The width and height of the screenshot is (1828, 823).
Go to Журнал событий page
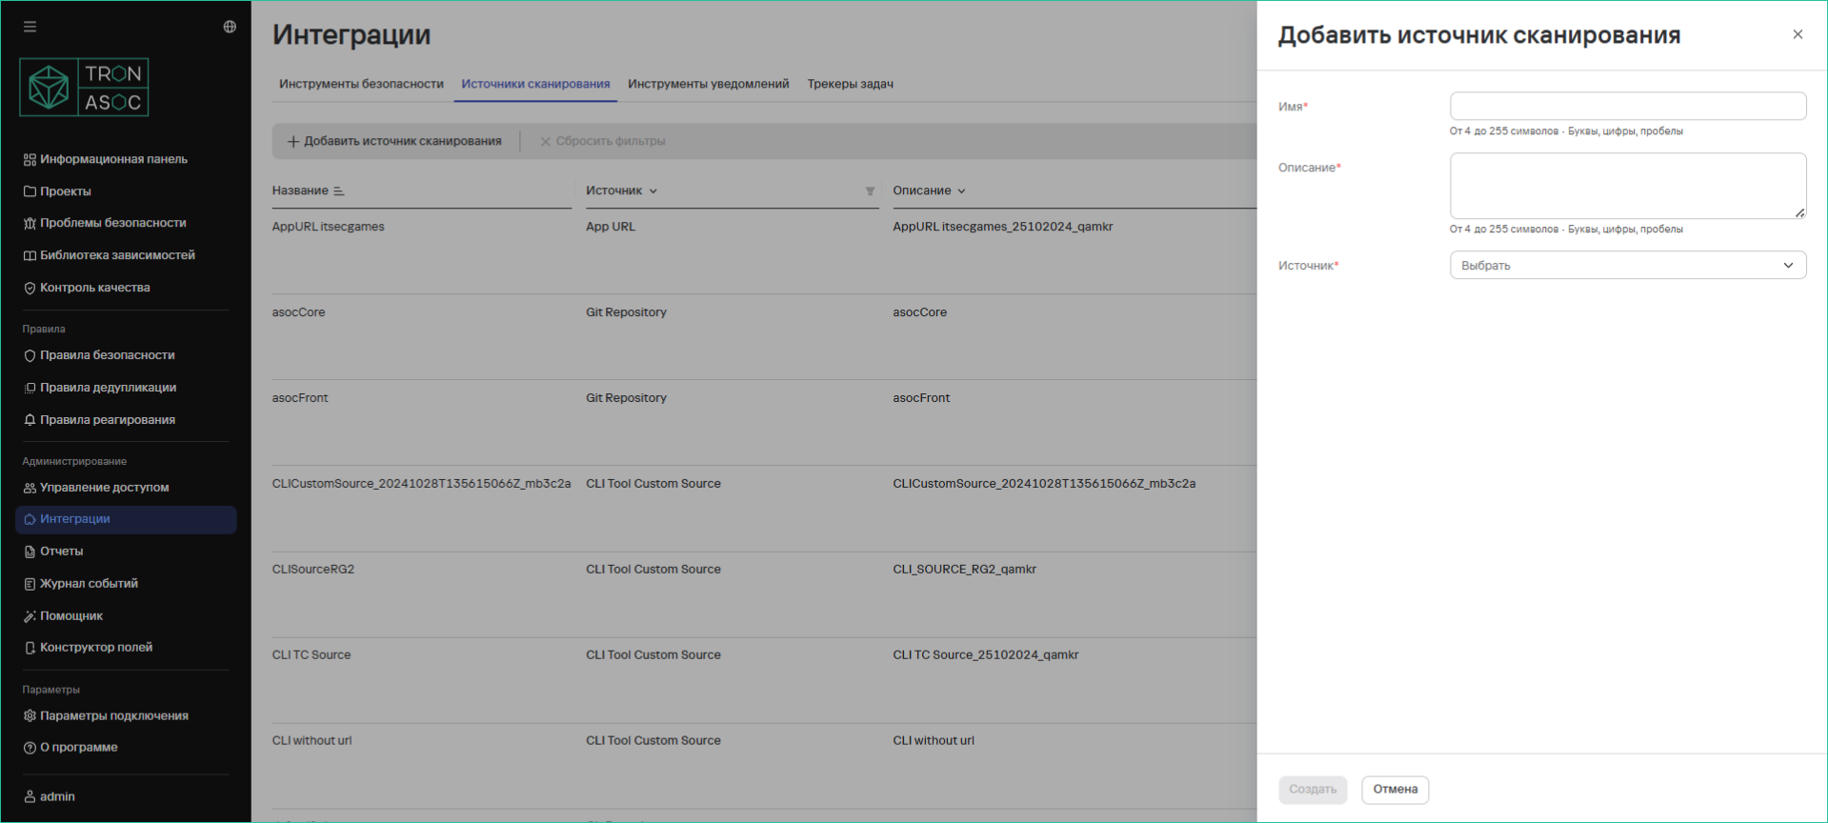(89, 584)
